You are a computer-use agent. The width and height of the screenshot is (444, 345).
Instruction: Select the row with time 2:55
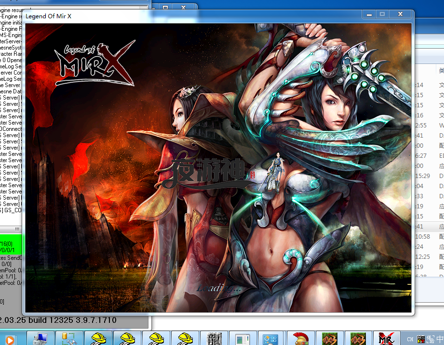[x=429, y=126]
